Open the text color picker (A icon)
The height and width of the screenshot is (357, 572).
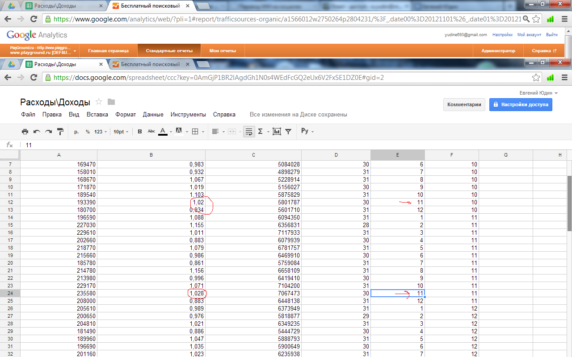pos(163,132)
